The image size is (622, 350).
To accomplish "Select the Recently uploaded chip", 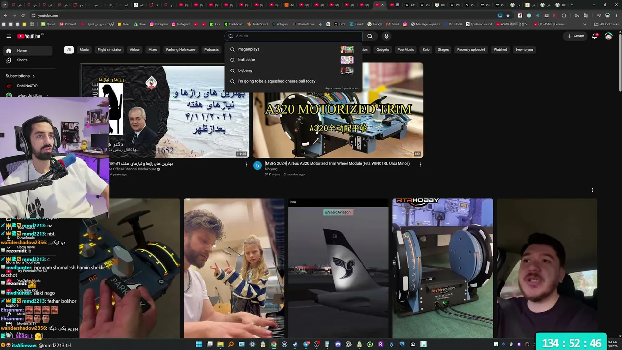I will click(471, 49).
